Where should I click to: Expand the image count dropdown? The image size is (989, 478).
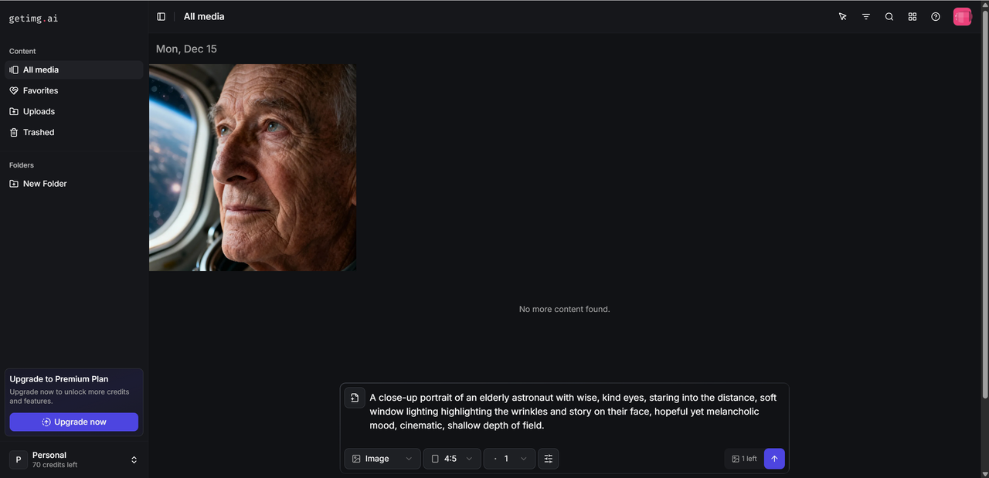coord(509,459)
